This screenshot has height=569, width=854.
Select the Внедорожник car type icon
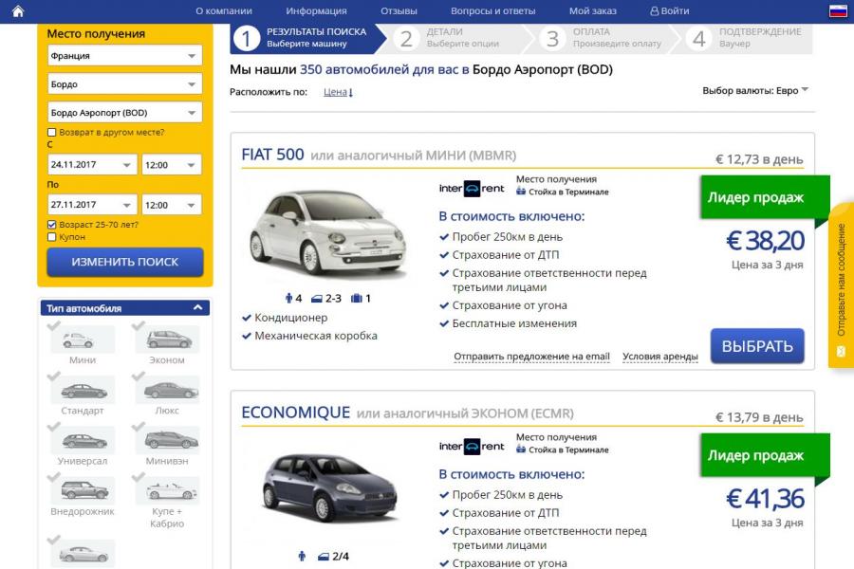[x=83, y=490]
